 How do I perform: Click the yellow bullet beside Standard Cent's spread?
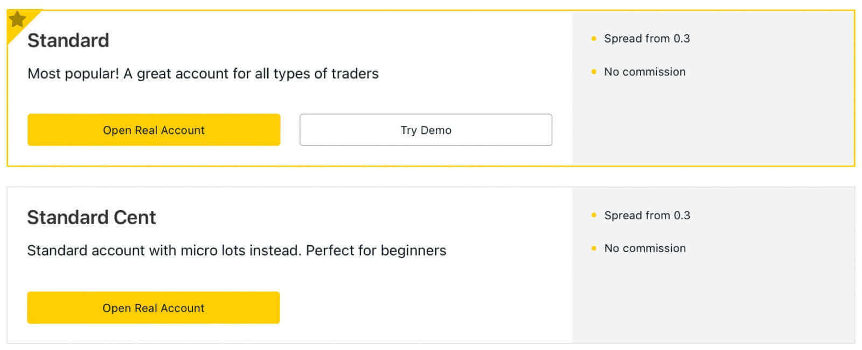point(594,216)
